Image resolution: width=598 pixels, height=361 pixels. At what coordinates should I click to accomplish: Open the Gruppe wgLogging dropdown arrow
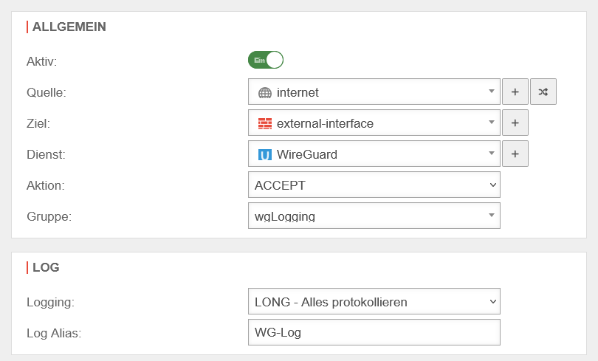pyautogui.click(x=492, y=216)
